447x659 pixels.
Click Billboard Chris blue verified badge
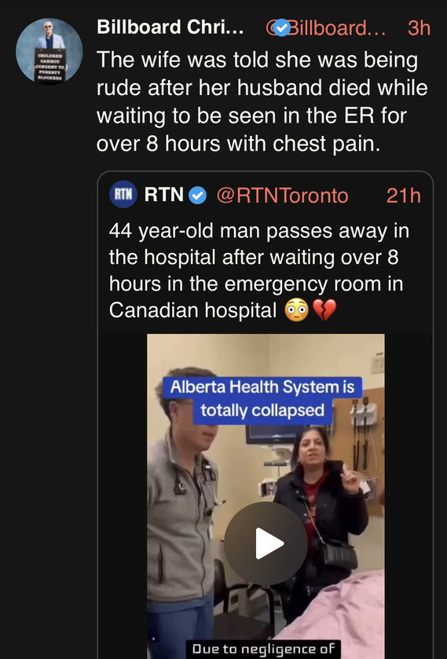tap(282, 28)
